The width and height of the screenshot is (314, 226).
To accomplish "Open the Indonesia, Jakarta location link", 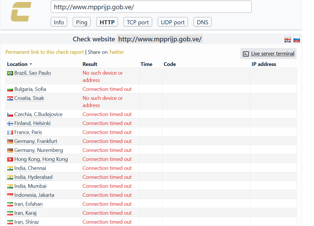I will (34, 195).
